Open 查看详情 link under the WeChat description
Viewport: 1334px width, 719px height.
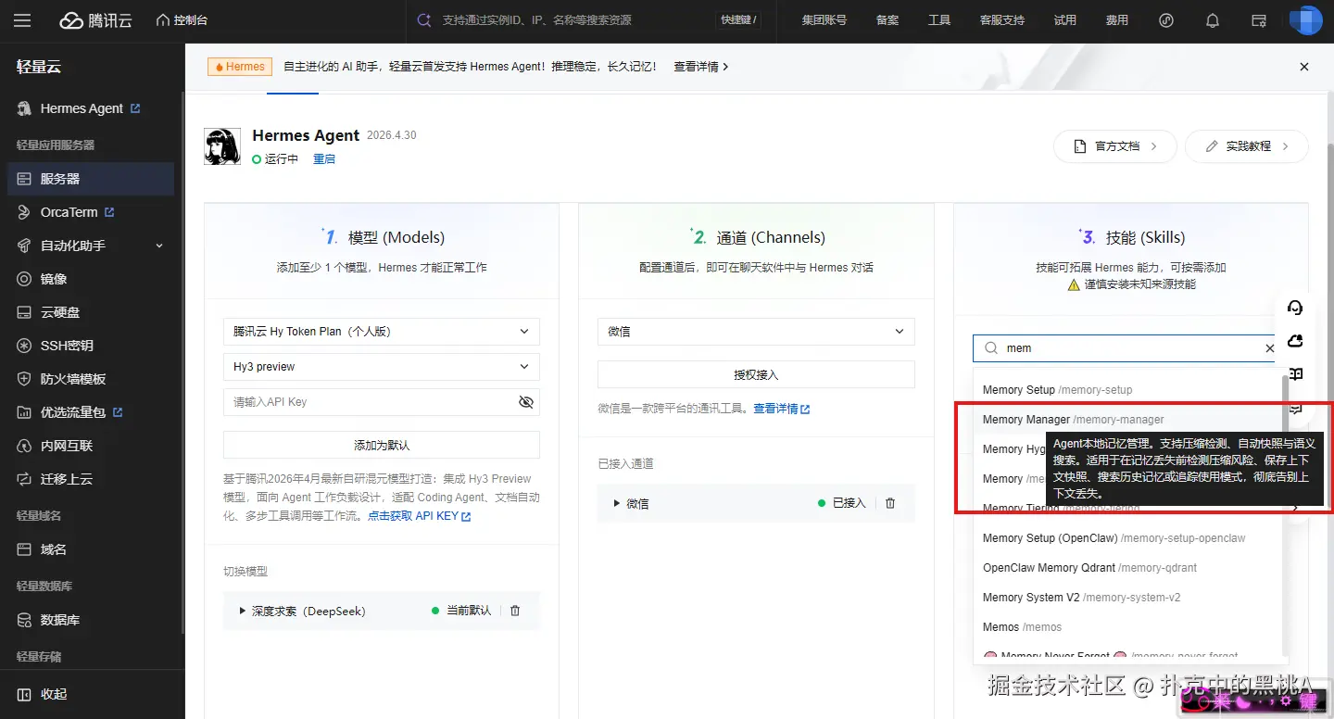click(782, 409)
